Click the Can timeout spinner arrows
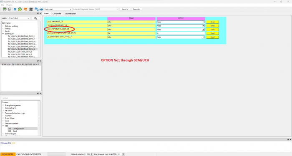292x156 pixels. tap(123, 154)
